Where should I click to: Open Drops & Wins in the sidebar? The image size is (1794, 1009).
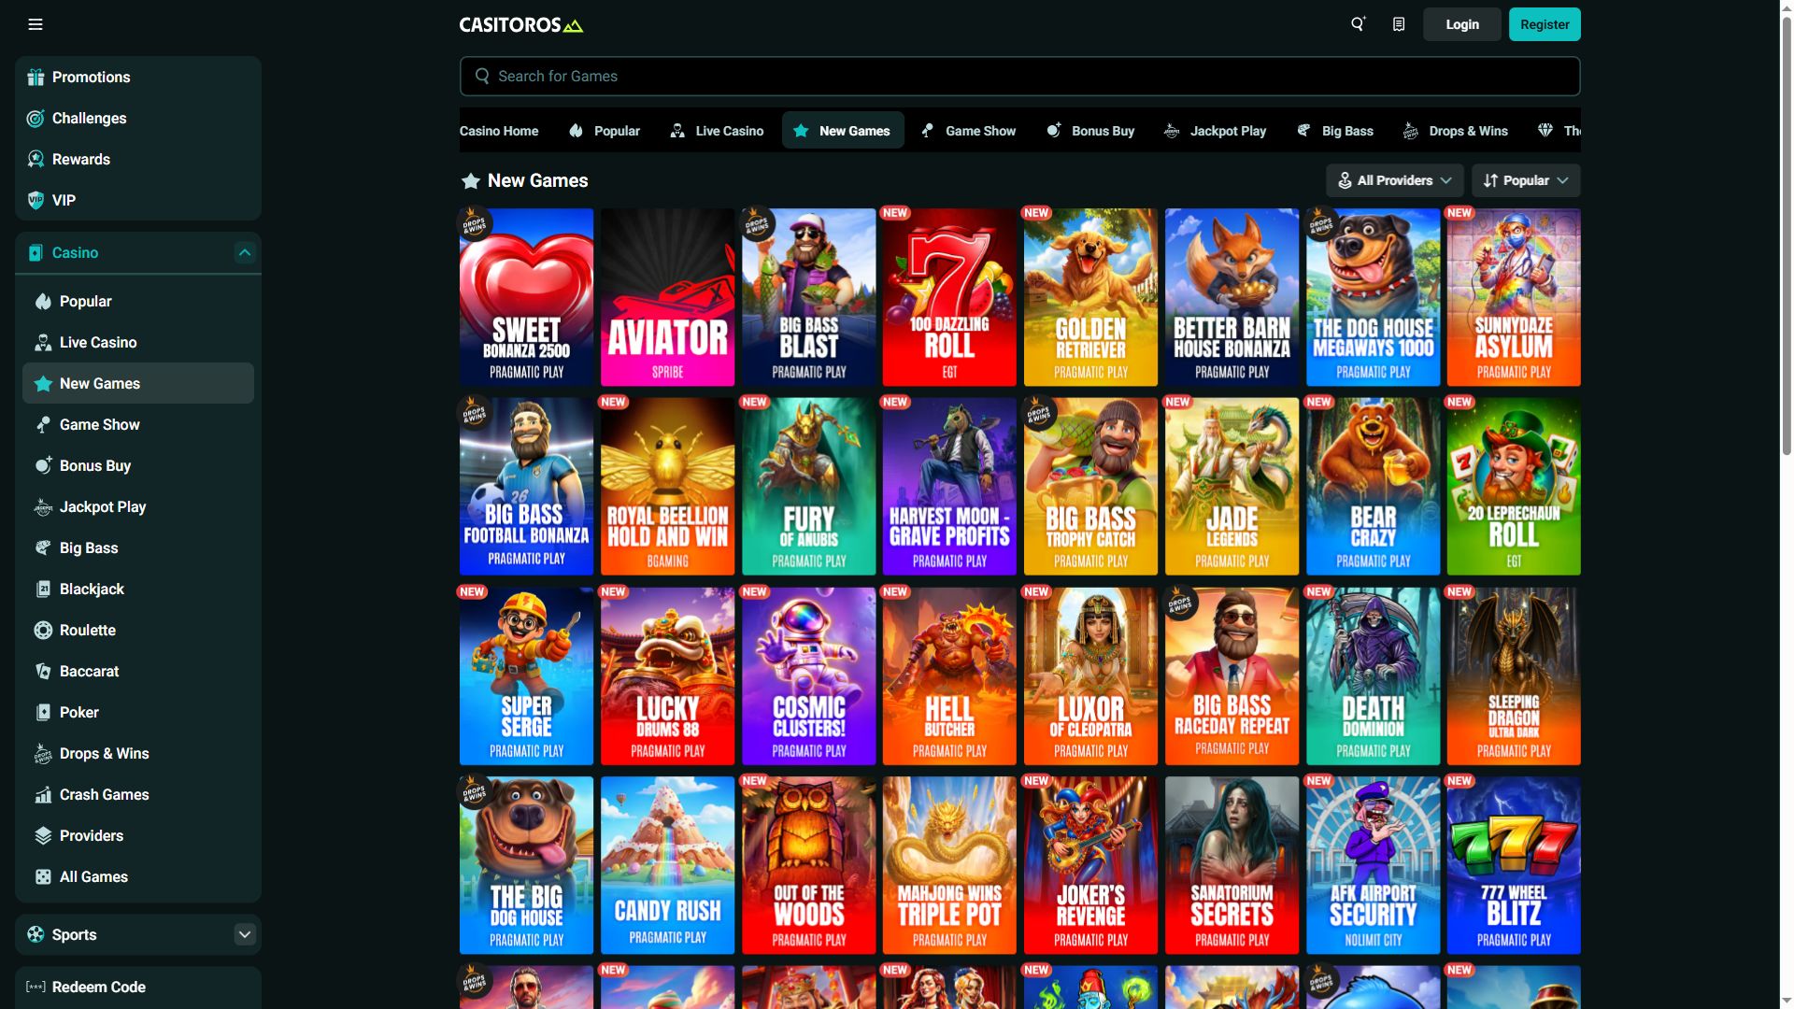(x=138, y=753)
